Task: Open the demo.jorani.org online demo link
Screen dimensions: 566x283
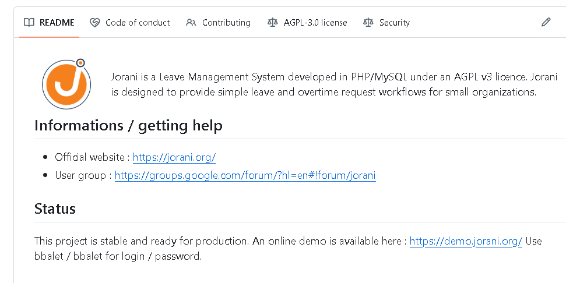Action: pos(466,241)
